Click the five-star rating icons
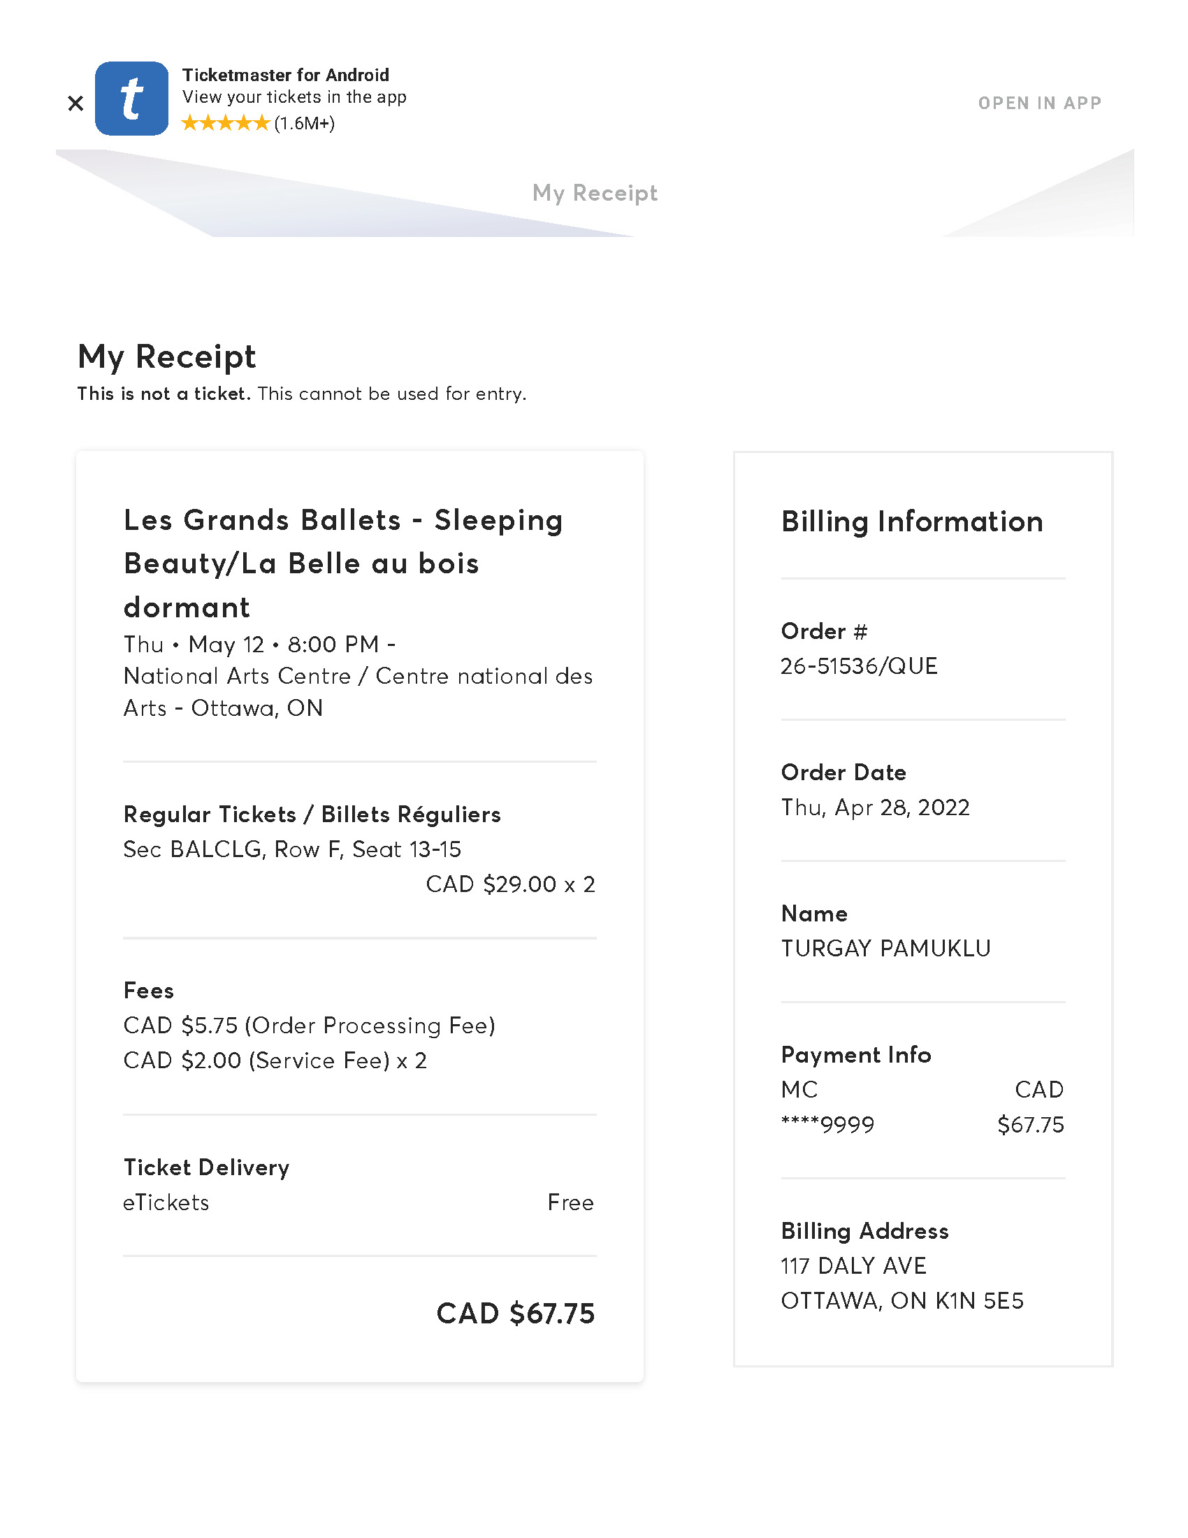 pos(225,124)
